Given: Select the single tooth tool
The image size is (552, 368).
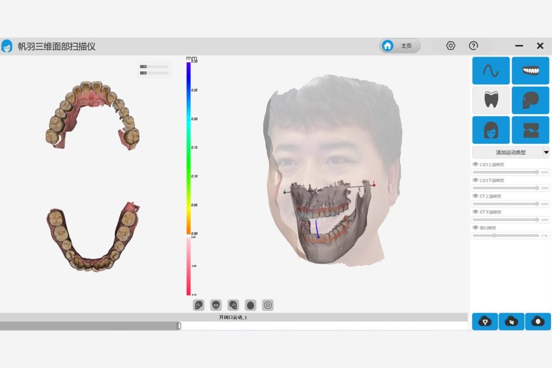Looking at the screenshot, I should [491, 100].
